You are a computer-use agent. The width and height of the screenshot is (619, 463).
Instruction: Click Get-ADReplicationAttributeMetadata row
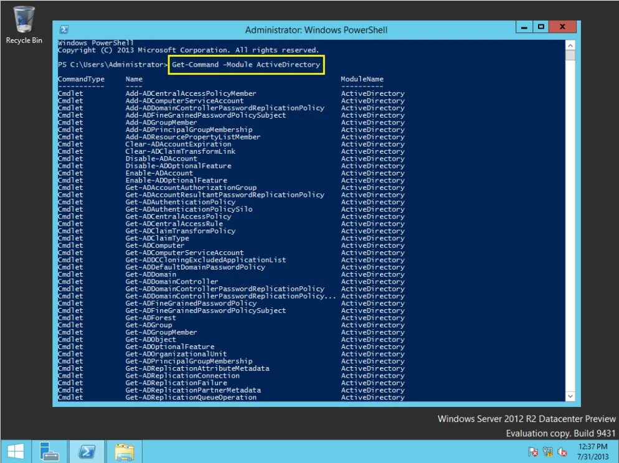(x=231, y=368)
